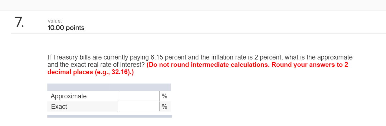Click the "value:" label
The height and width of the screenshot is (126, 386).
click(54, 21)
